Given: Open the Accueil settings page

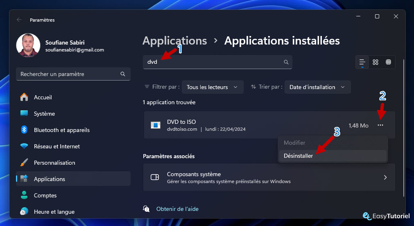Looking at the screenshot, I should (73, 97).
